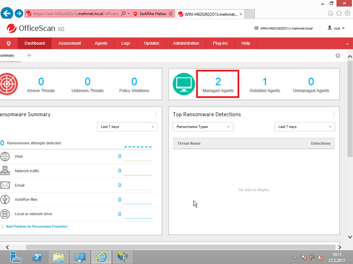Collapse the red menu bar with the chevron

coord(347,44)
